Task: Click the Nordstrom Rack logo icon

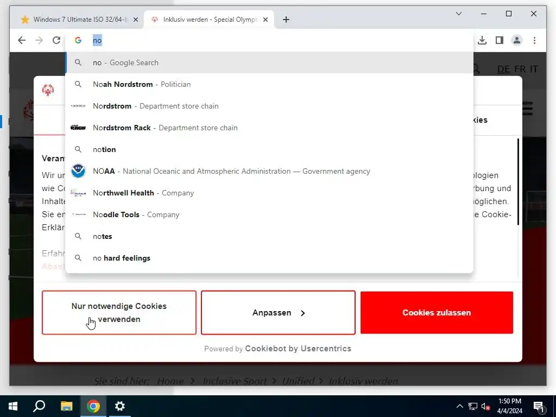Action: pos(78,128)
